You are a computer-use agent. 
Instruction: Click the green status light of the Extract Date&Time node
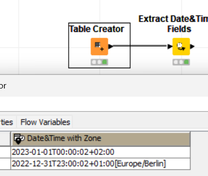[186, 62]
